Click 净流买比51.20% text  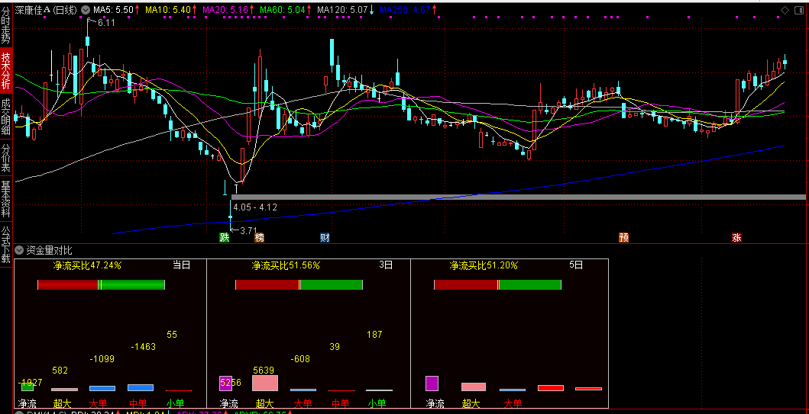pyautogui.click(x=484, y=265)
